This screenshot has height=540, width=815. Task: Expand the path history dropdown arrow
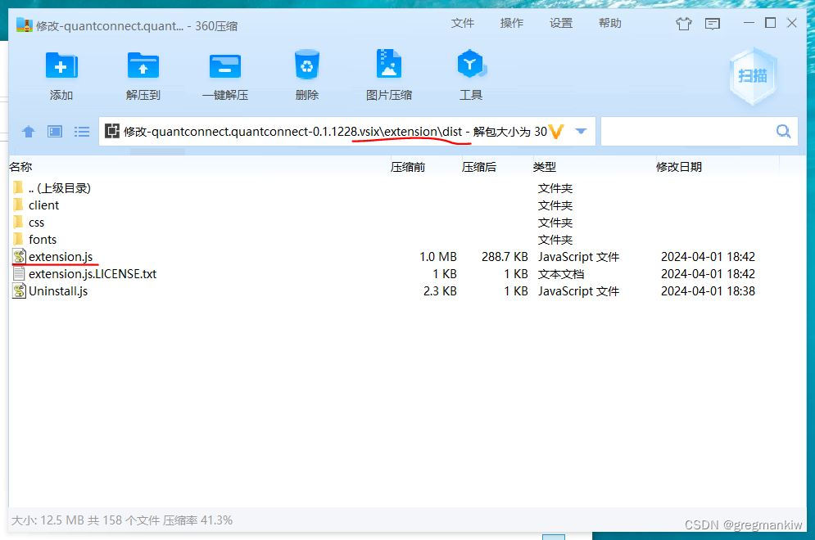[x=581, y=132]
